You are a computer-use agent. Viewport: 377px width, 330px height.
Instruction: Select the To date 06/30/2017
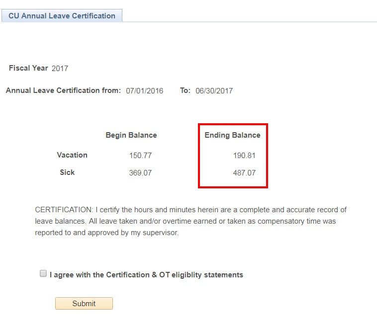click(x=214, y=91)
